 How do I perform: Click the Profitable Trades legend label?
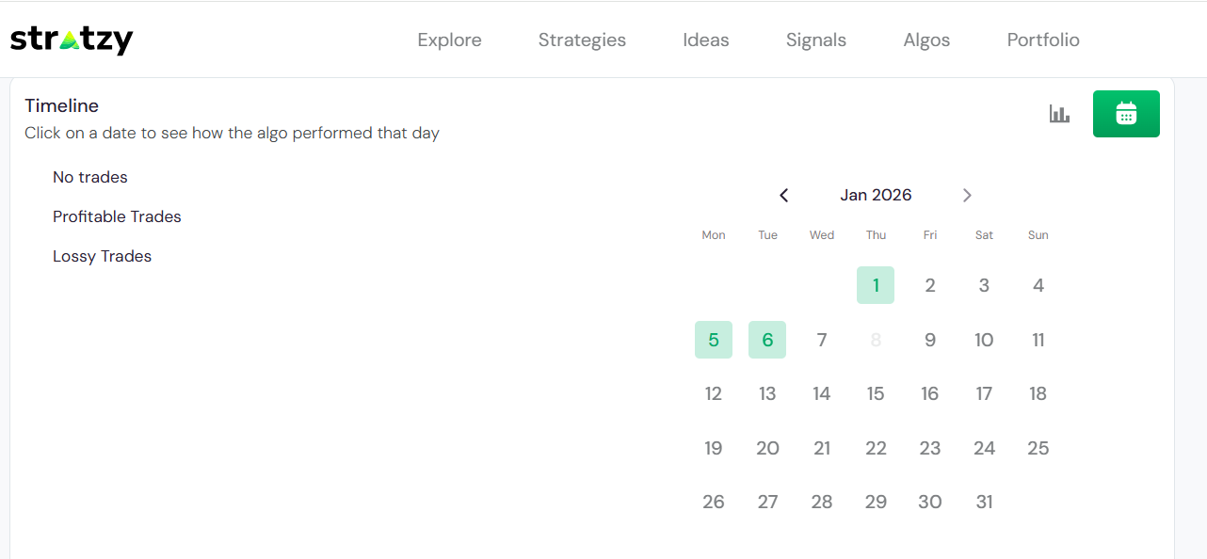(117, 216)
